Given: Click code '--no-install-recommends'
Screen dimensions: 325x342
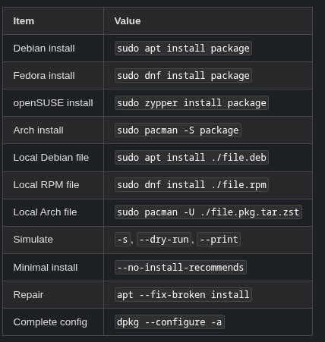Looking at the screenshot, I should coord(181,268).
